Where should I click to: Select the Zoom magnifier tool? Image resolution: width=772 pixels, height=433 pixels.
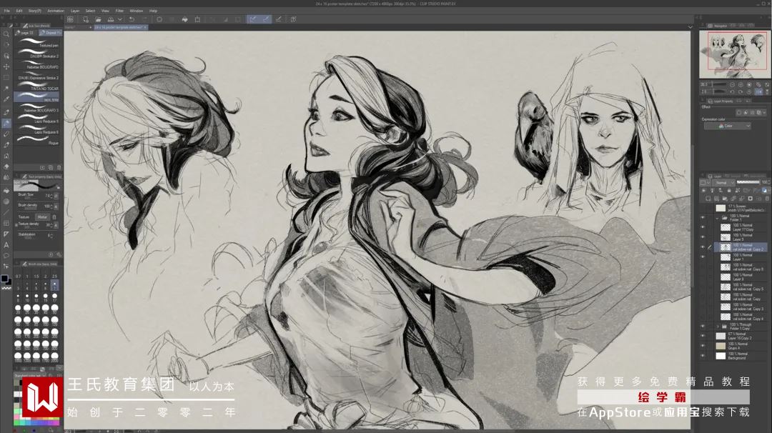pyautogui.click(x=6, y=34)
